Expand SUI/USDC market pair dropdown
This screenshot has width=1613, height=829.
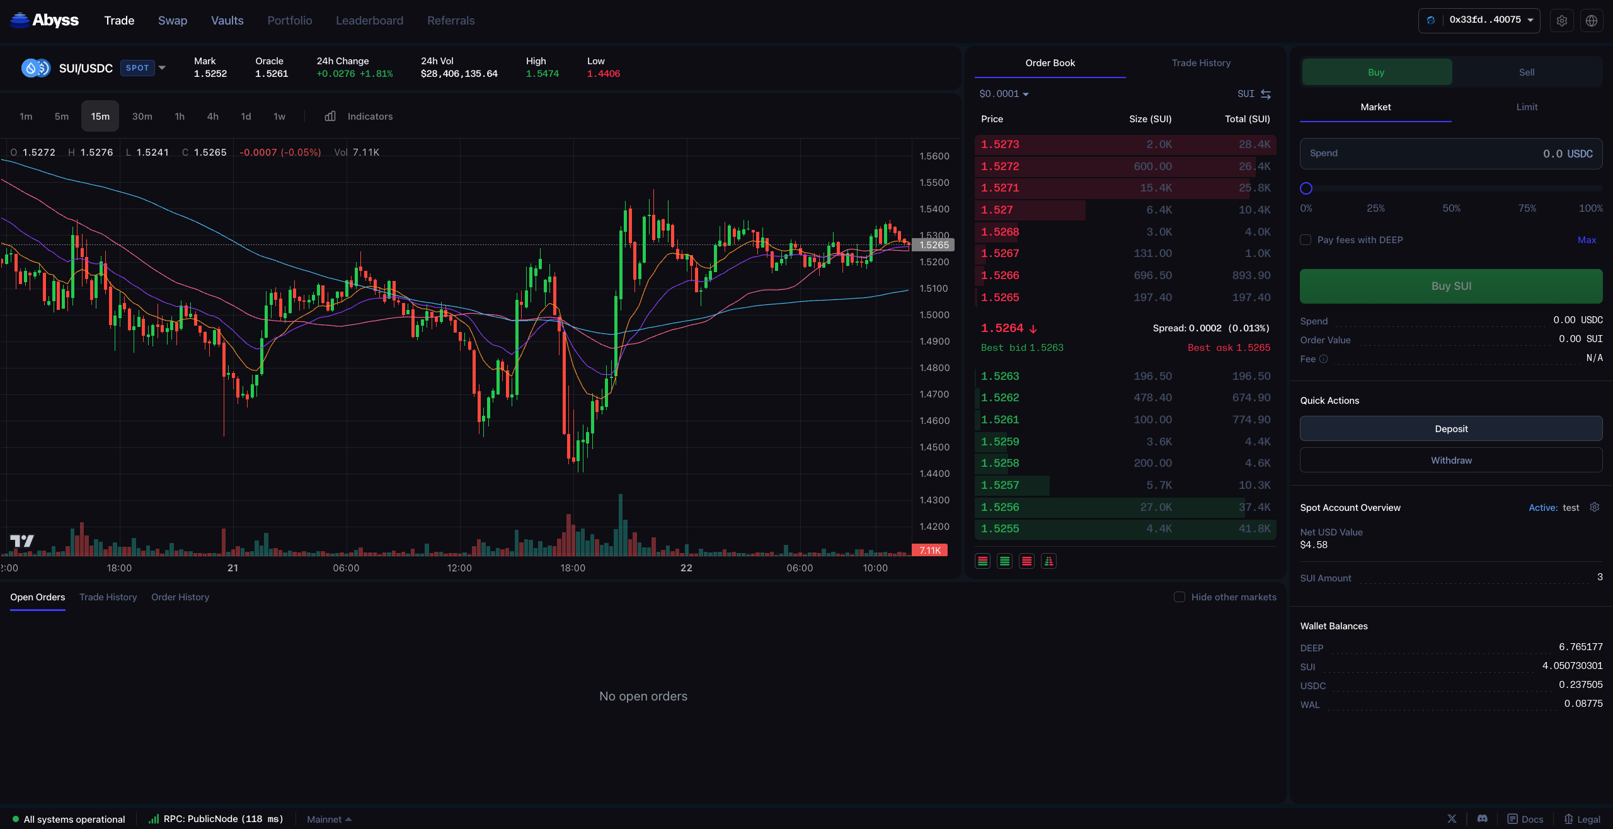click(162, 68)
